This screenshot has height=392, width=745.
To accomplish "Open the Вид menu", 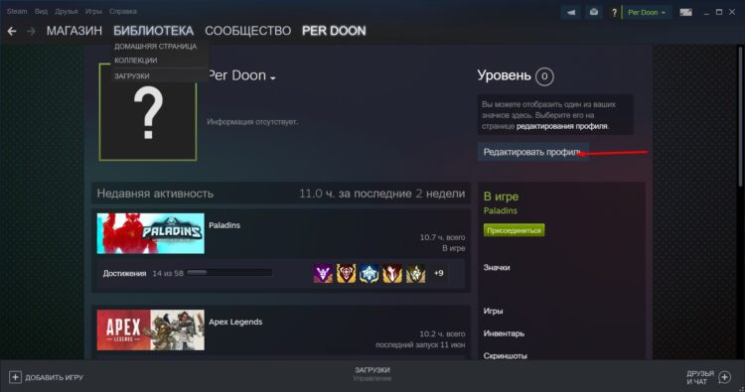I will pyautogui.click(x=41, y=11).
